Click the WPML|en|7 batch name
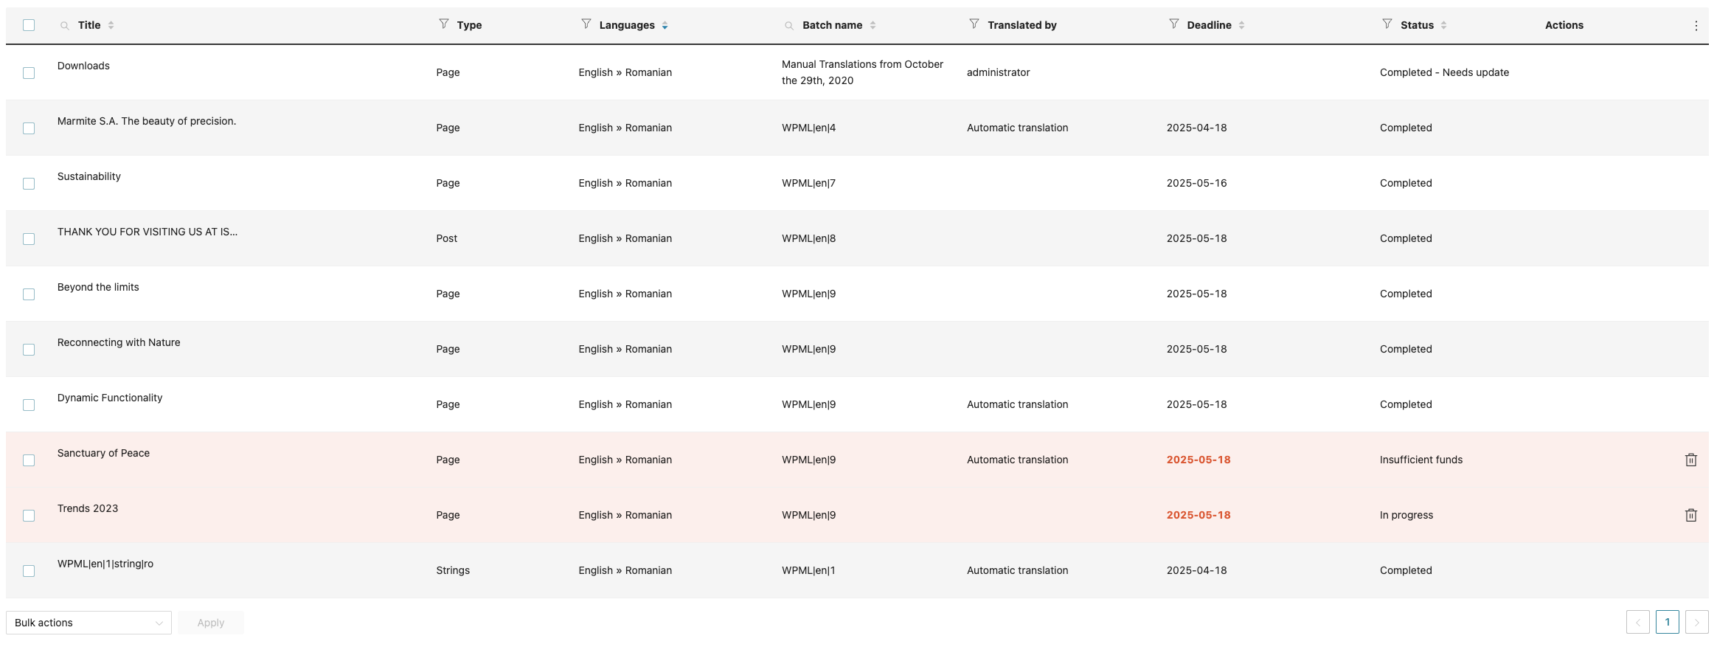 pos(808,183)
